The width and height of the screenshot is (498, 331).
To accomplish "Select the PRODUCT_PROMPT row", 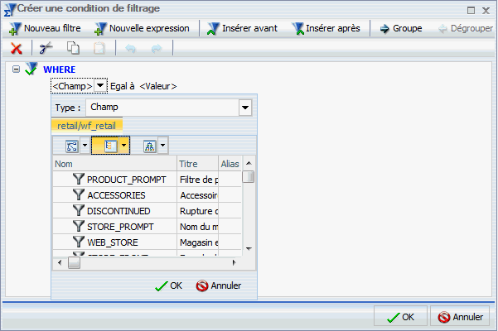I will (x=147, y=180).
